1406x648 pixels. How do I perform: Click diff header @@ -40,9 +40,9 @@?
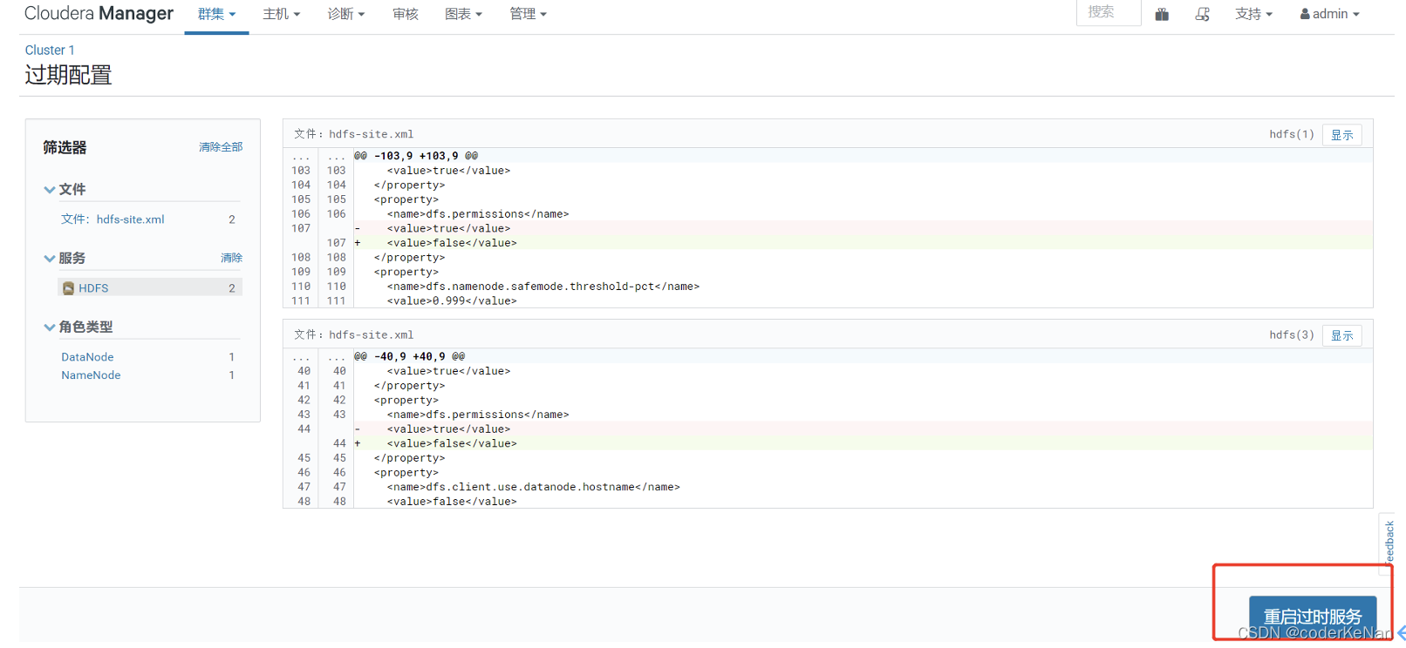(409, 356)
